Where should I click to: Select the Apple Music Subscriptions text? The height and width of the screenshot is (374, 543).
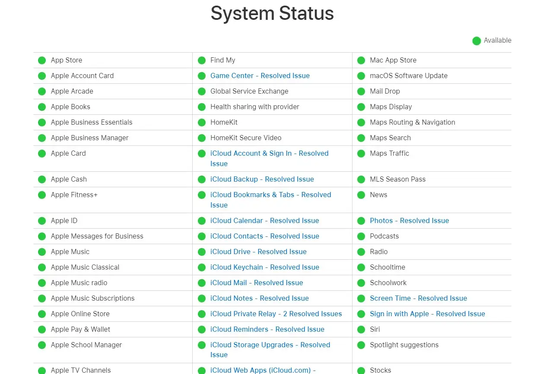point(93,298)
